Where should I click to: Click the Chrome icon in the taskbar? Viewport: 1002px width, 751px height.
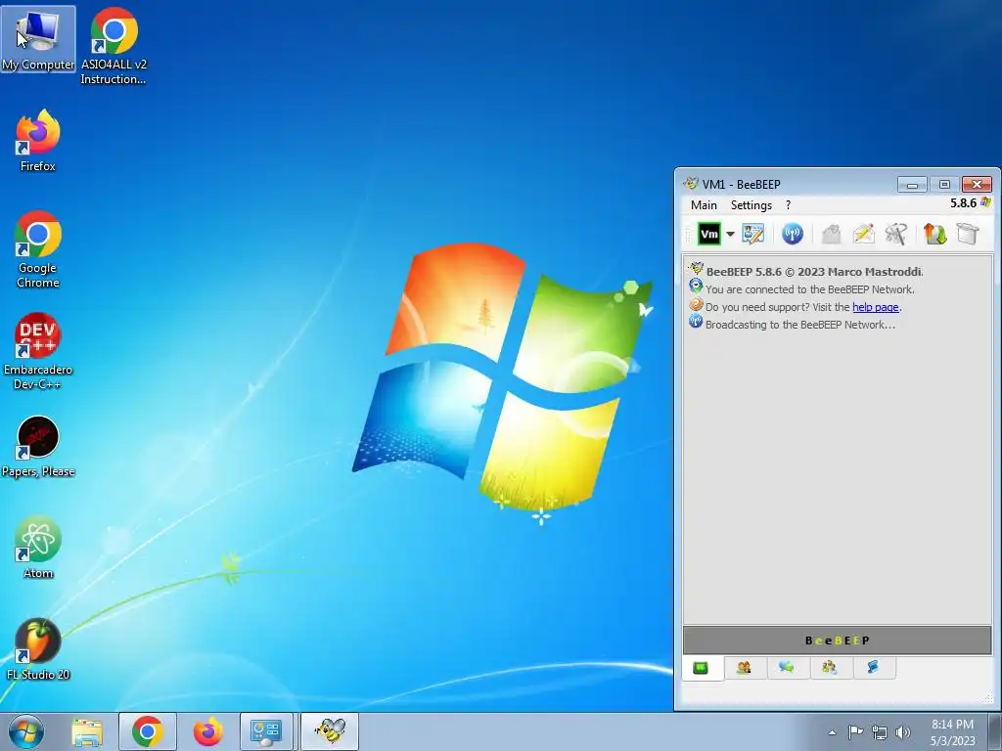(x=148, y=731)
